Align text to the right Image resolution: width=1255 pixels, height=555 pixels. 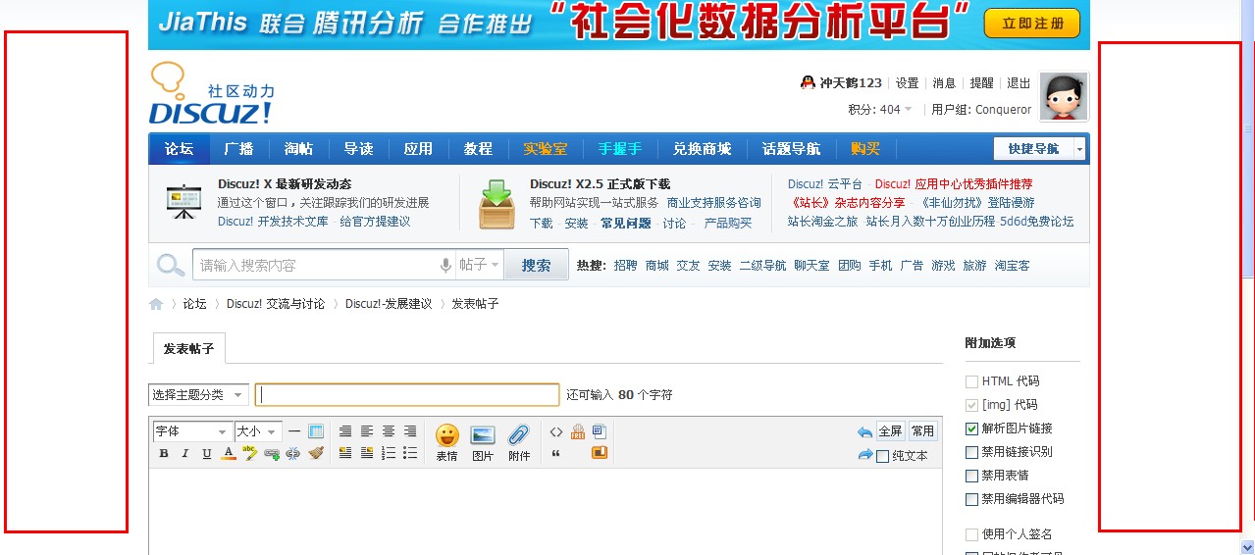(410, 431)
